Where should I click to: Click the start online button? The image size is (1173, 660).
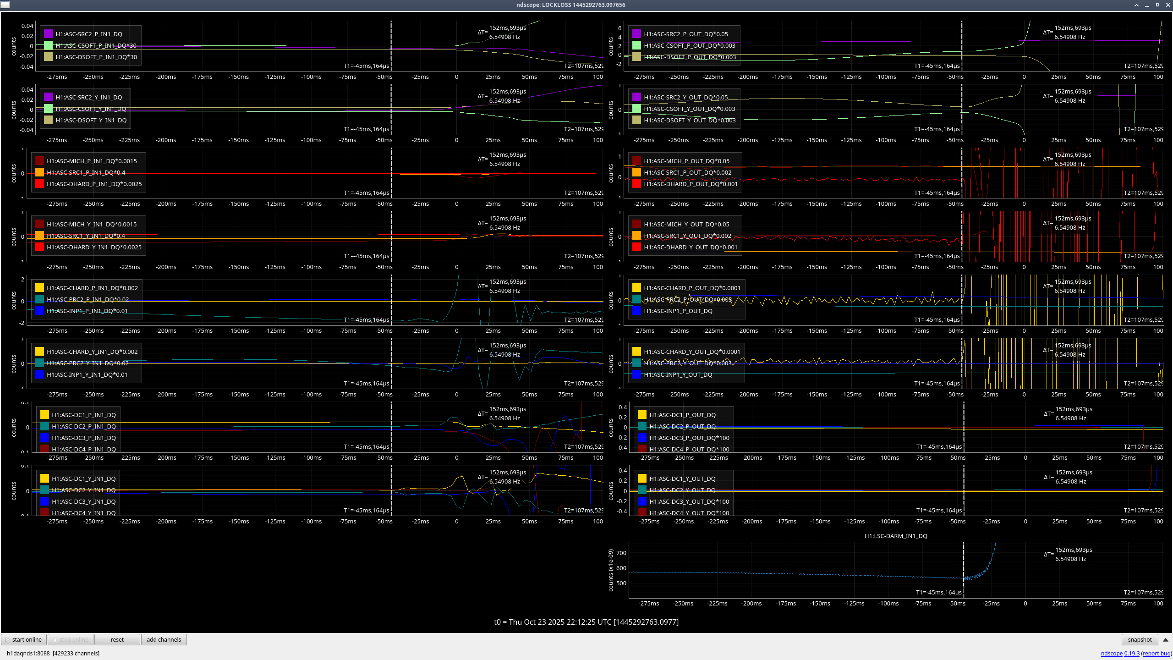point(24,639)
